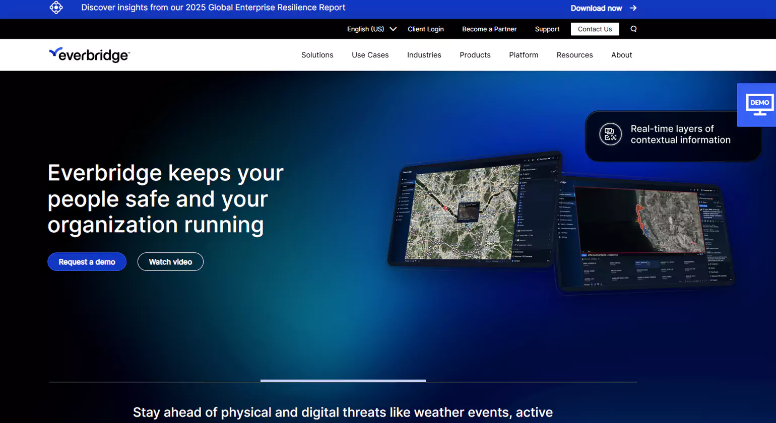Screen dimensions: 776x423
Task: Expand the Products navigation menu
Action: point(475,55)
